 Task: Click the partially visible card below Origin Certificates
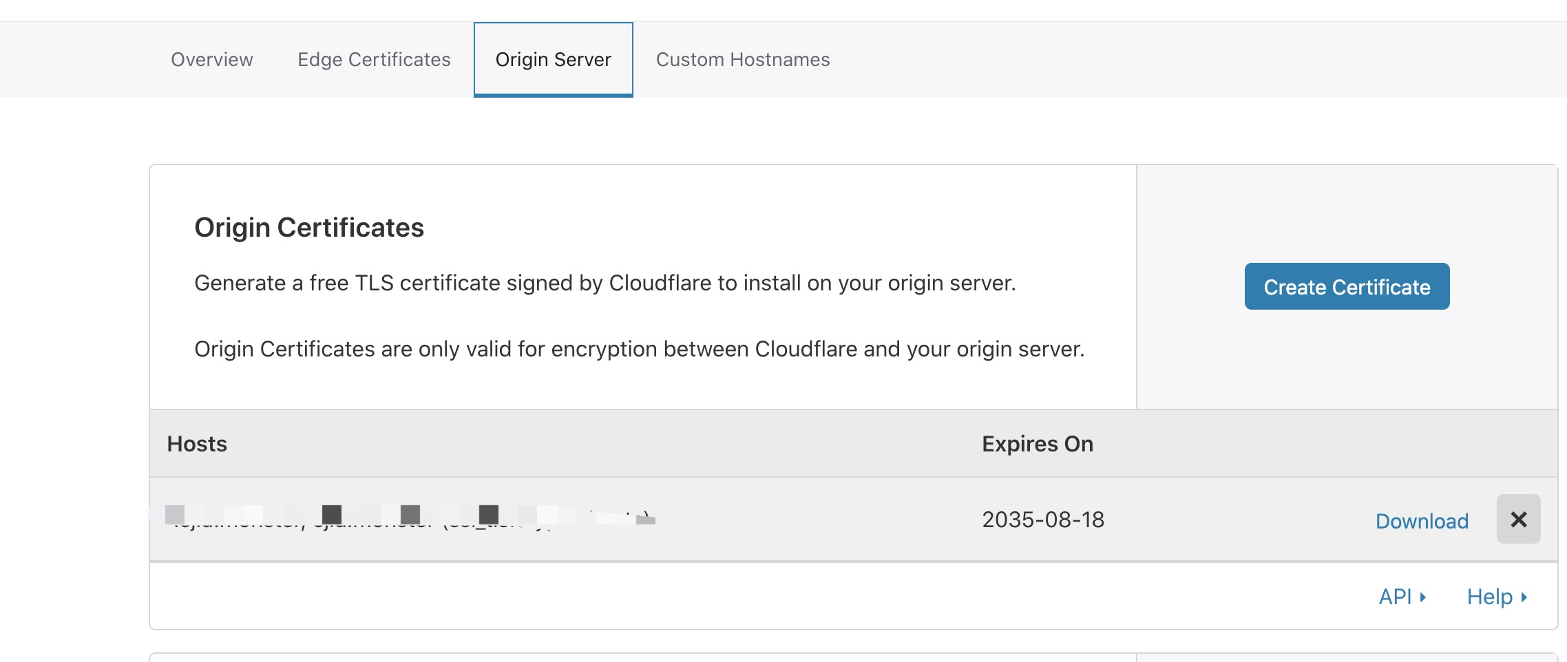coord(853,657)
